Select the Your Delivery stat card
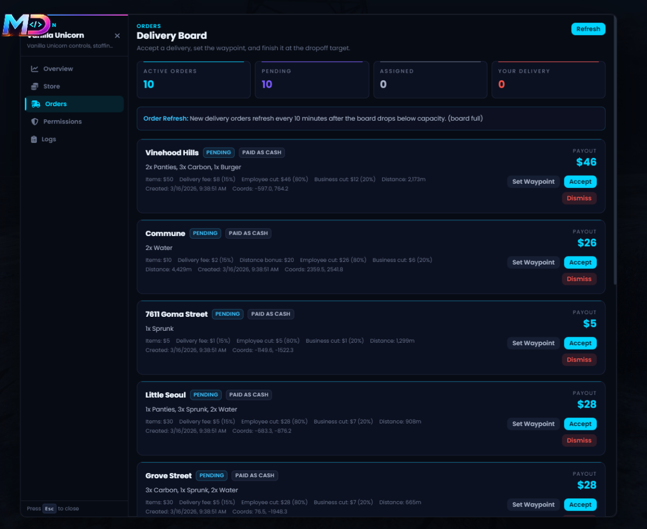 pyautogui.click(x=548, y=80)
